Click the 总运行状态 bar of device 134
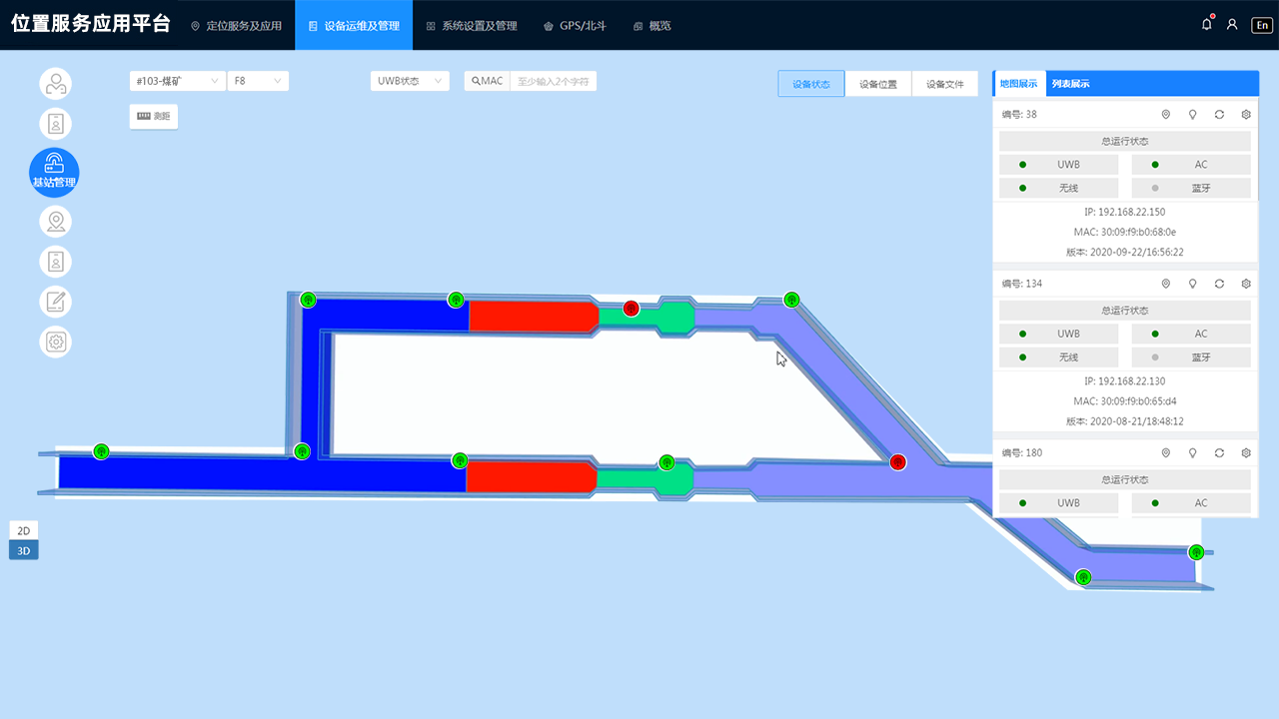The image size is (1279, 719). [1125, 311]
